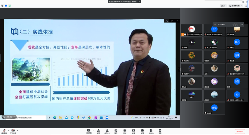Turn on the camera (开启视频)
249x135 pixels.
coord(13,131)
